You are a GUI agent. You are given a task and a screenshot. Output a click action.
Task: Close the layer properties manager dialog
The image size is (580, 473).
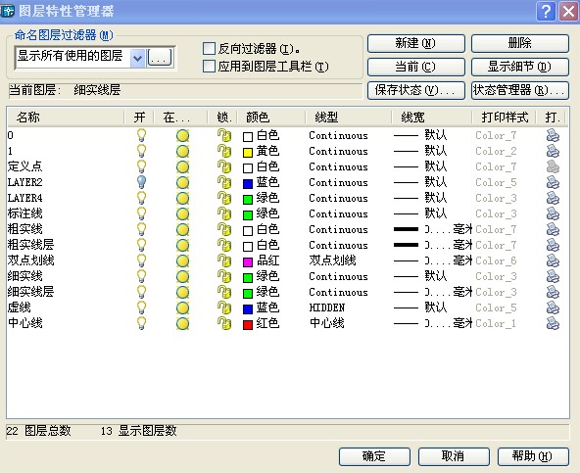click(568, 12)
